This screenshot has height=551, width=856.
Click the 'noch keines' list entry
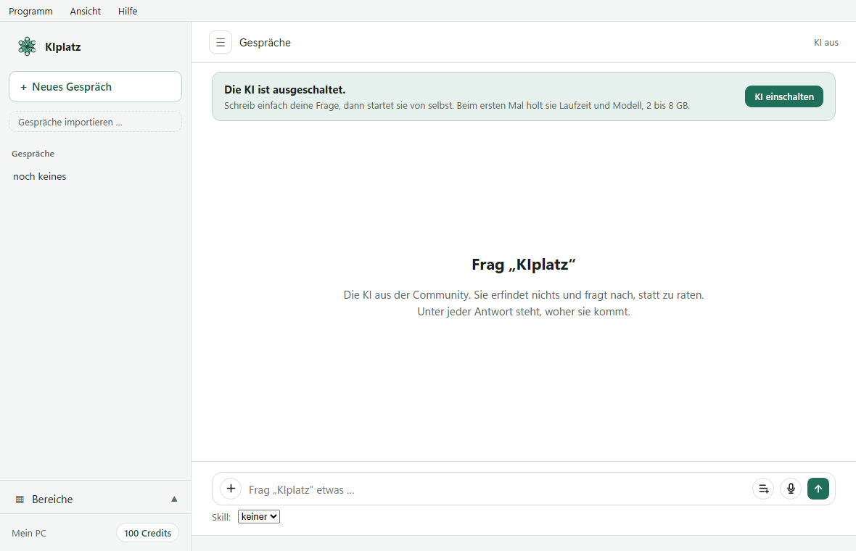(x=40, y=176)
